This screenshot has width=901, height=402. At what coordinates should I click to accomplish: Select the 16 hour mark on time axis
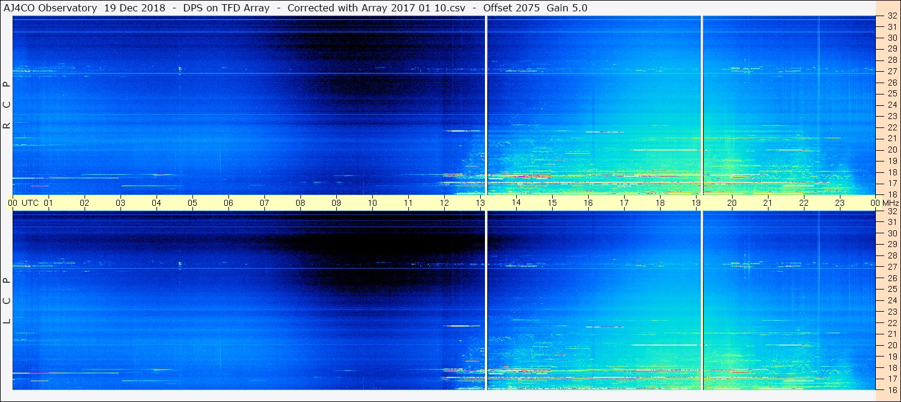coord(588,203)
